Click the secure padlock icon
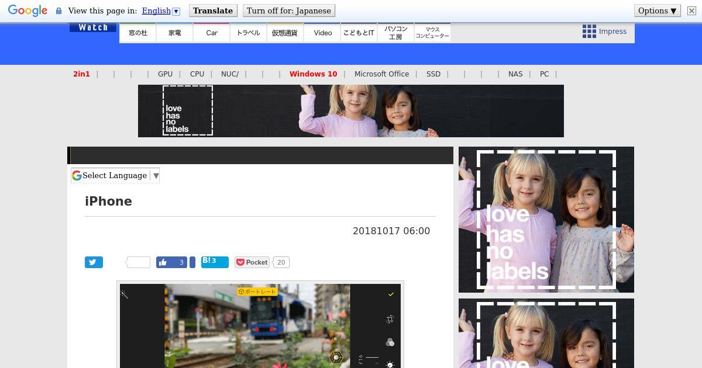The height and width of the screenshot is (368, 702). [58, 11]
